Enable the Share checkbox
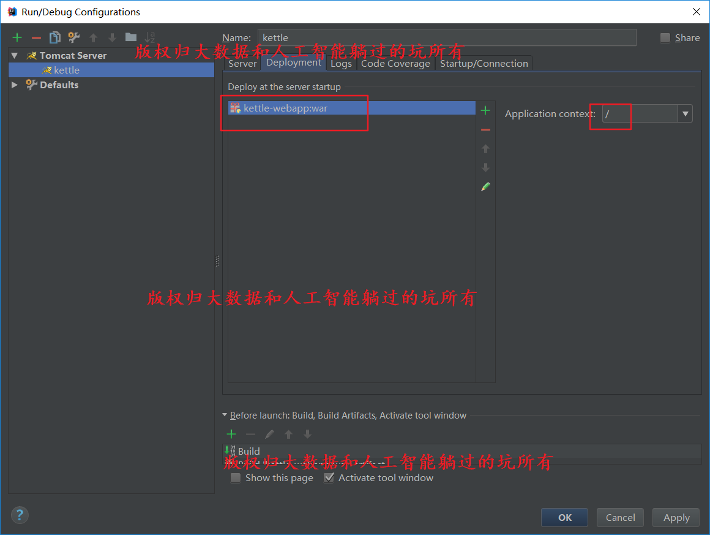 [665, 37]
